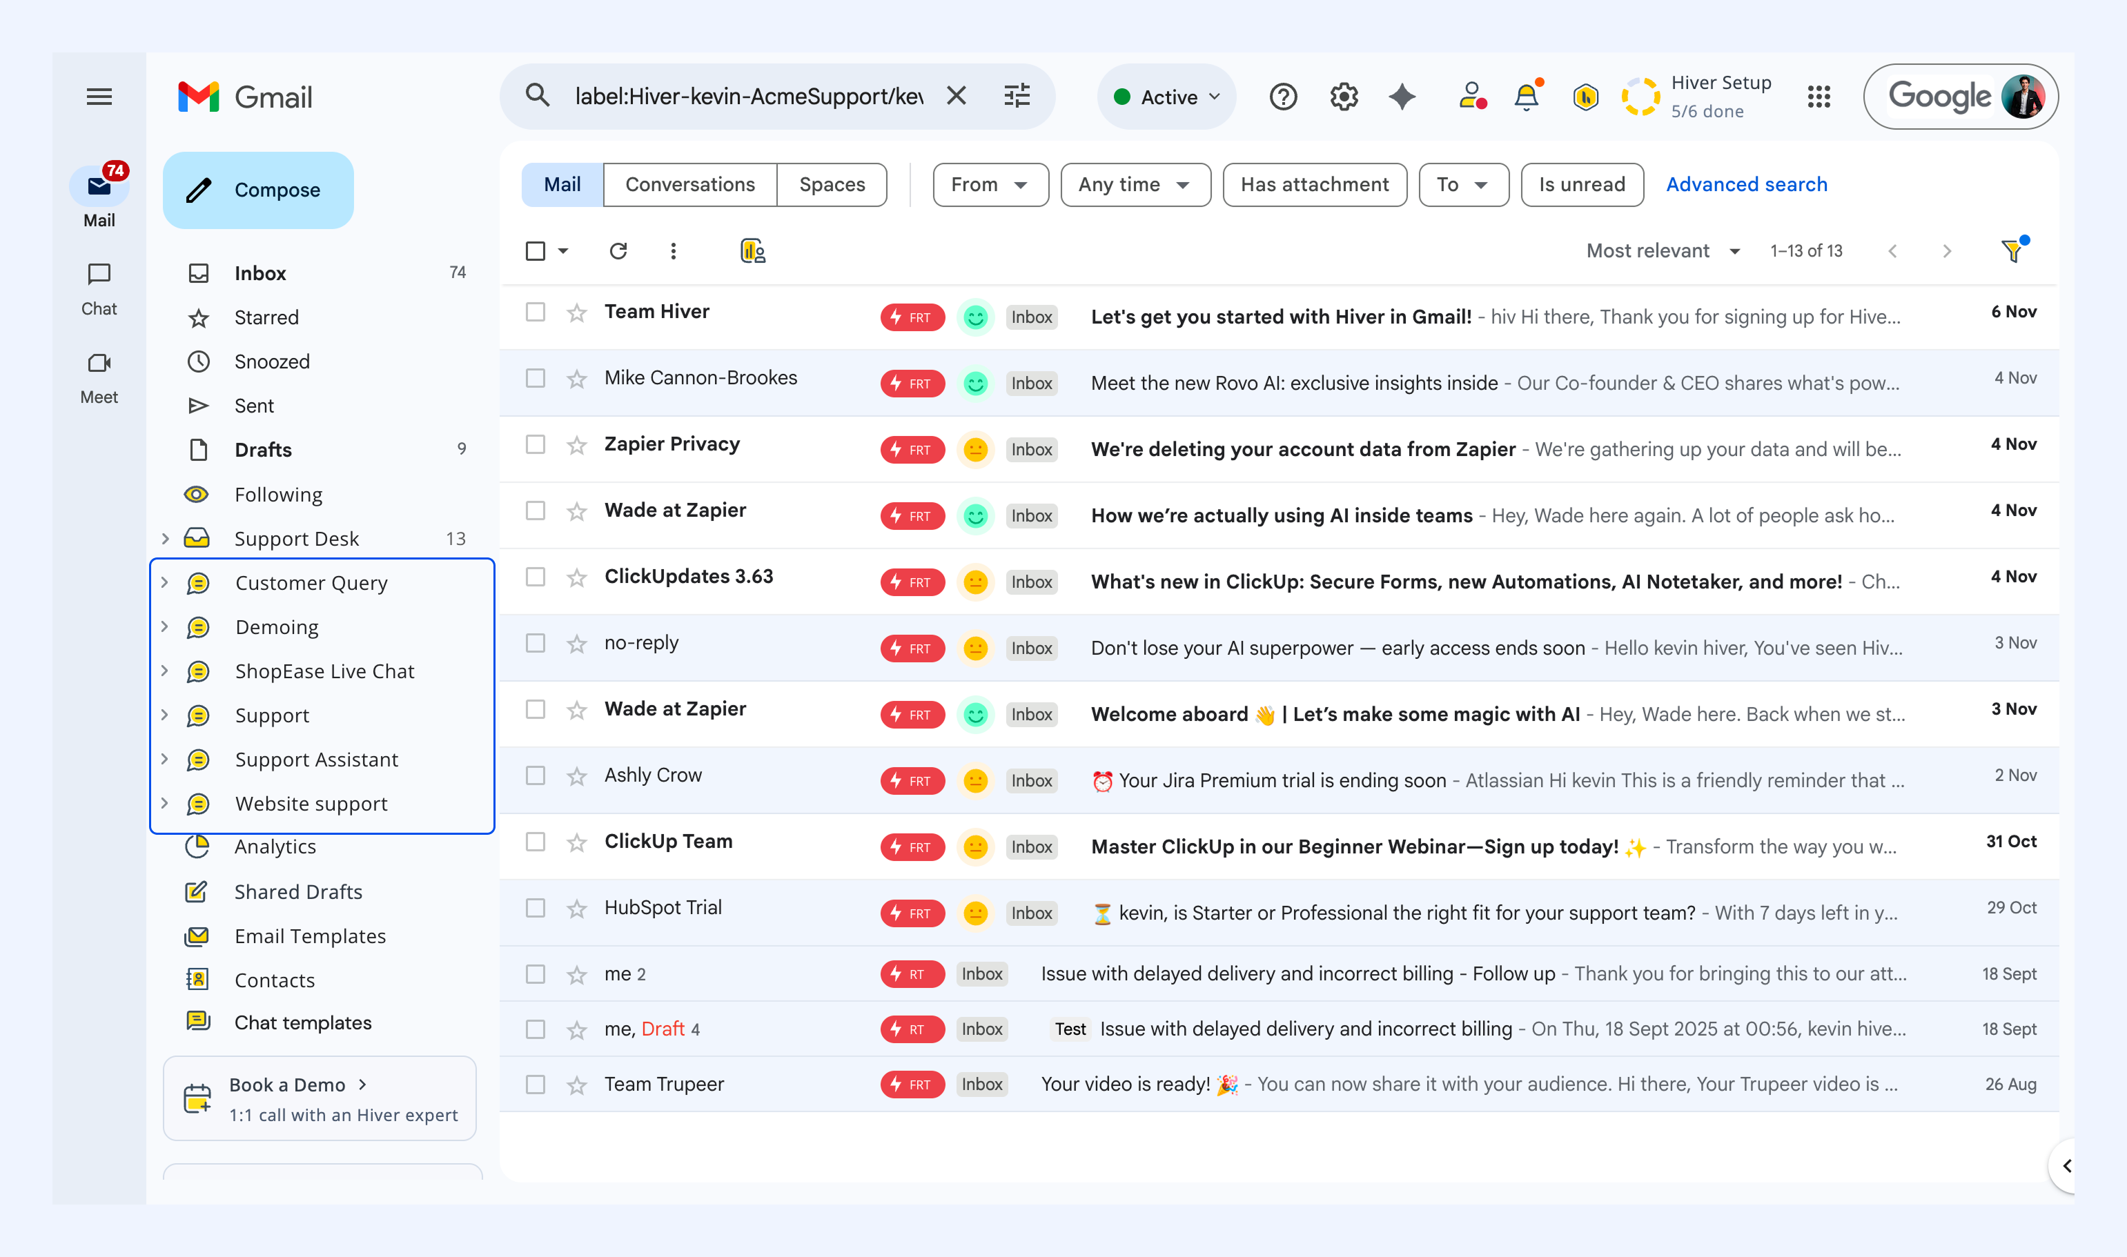Show search options slider icon
Screen dimensions: 2127x1257
click(x=1017, y=96)
